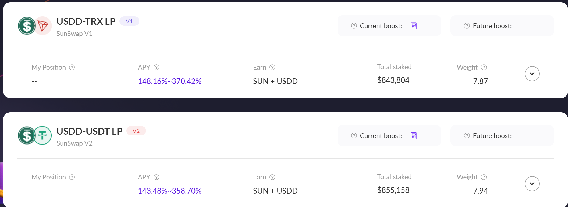Click help icon next to USDD-USDT Current boost
Screen dimensions: 568x207
pos(354,136)
